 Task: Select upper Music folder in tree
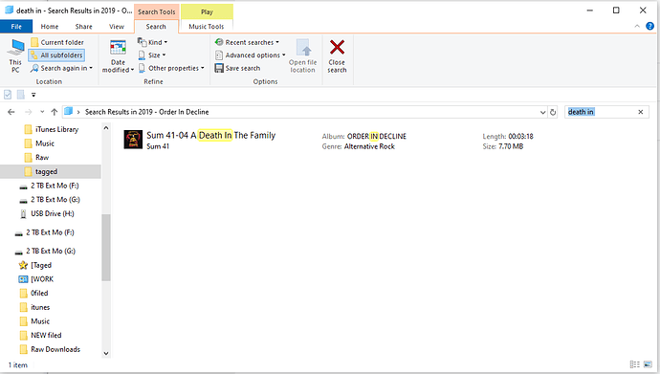[x=39, y=143]
